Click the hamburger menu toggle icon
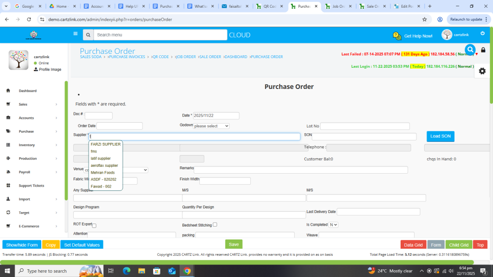493x277 pixels. [75, 34]
